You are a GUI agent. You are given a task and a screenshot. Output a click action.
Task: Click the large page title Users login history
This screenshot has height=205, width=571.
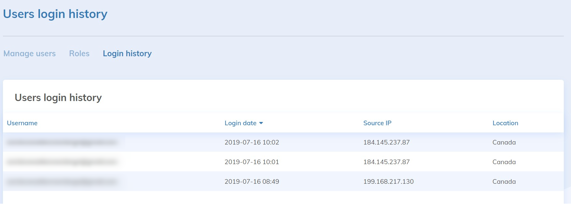tap(55, 14)
